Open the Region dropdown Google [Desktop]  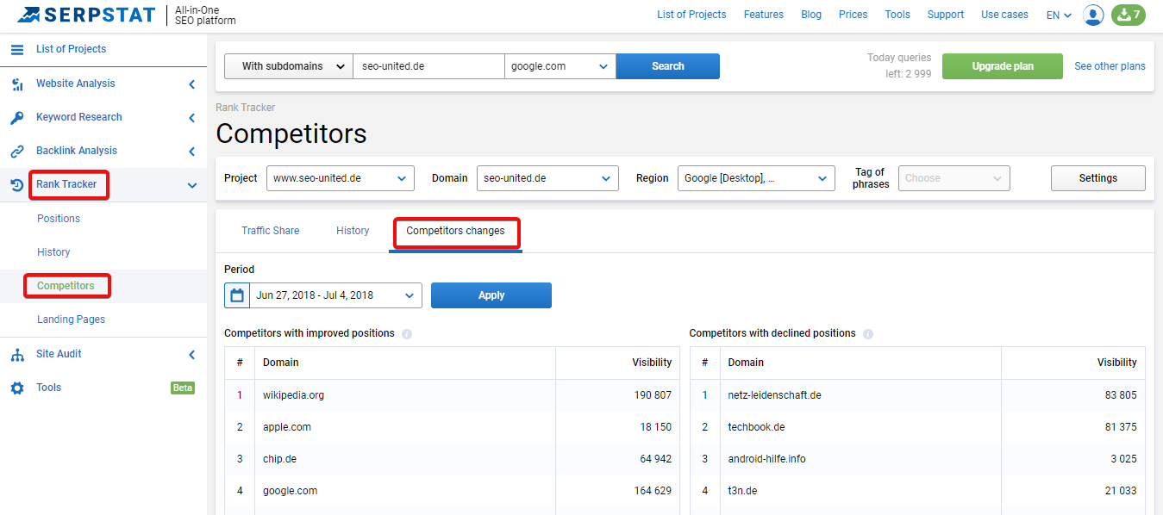pyautogui.click(x=756, y=178)
